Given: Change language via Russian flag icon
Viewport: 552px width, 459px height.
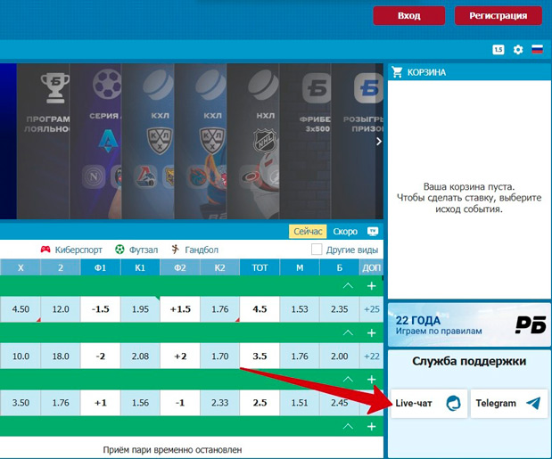Looking at the screenshot, I should coord(537,50).
